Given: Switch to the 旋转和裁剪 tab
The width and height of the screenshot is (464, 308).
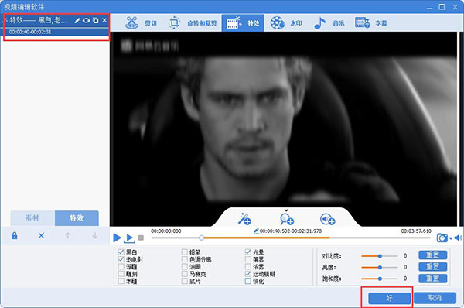Looking at the screenshot, I should [192, 22].
